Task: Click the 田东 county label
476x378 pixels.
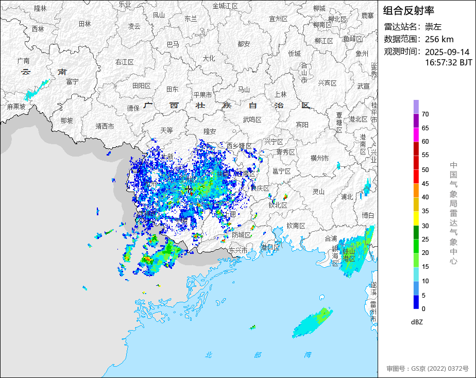Action: (x=173, y=90)
